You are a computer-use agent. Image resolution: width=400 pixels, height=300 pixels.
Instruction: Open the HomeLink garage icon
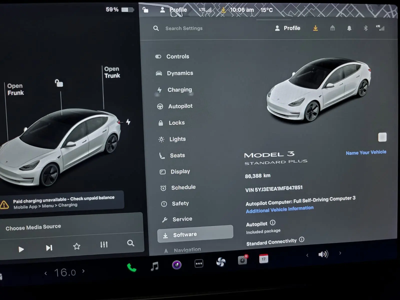[x=332, y=28]
